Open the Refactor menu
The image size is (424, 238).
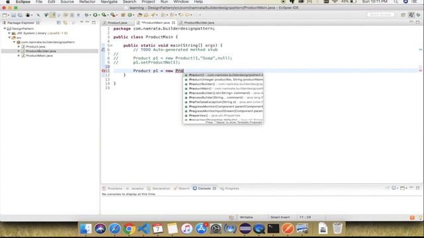click(87, 1)
